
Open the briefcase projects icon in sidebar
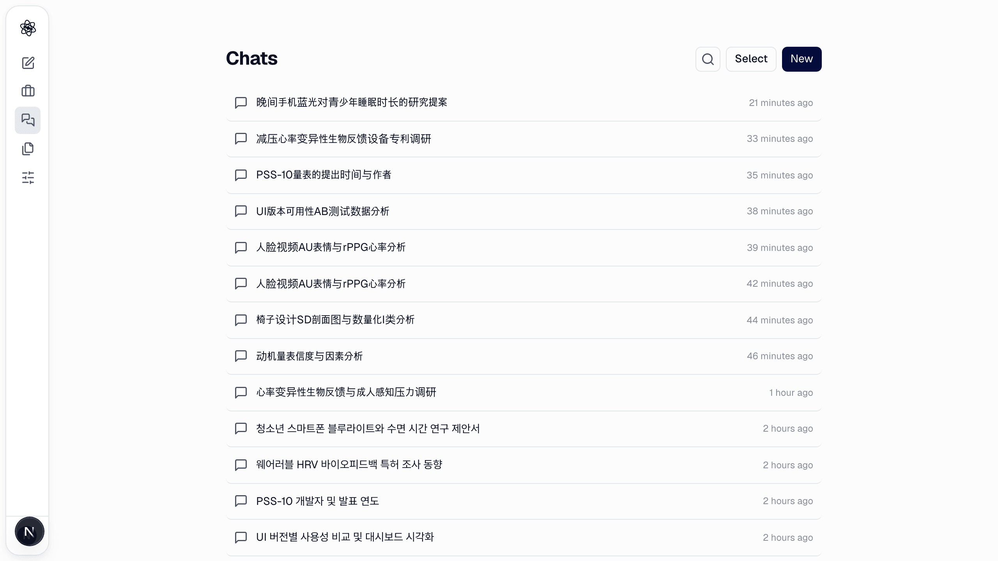click(28, 91)
